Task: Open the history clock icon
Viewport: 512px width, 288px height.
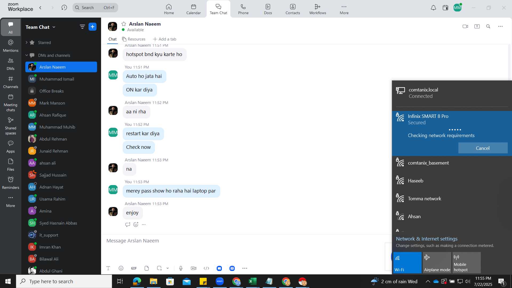Action: 64,7
